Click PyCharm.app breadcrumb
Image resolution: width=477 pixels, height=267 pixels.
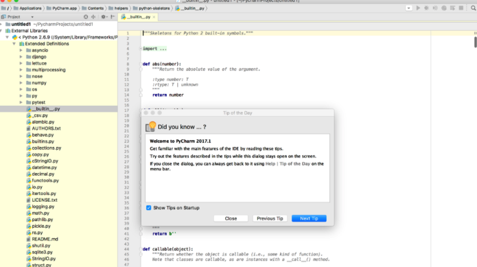click(x=62, y=8)
